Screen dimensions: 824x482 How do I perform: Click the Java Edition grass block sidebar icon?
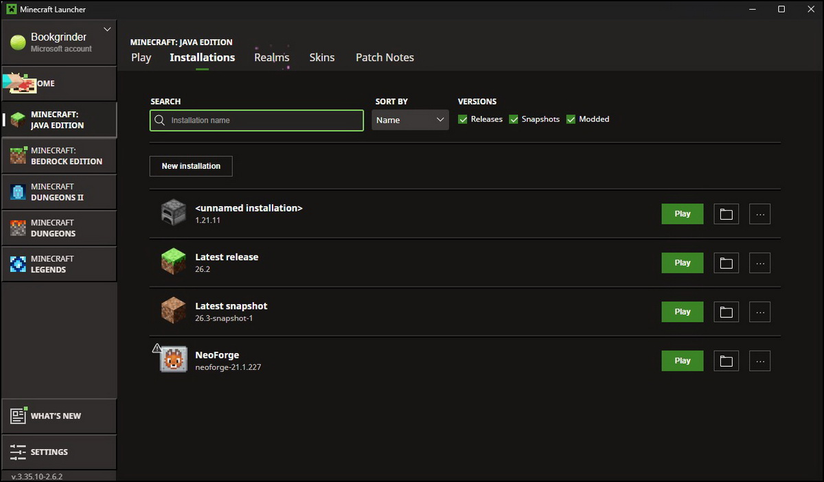click(18, 119)
